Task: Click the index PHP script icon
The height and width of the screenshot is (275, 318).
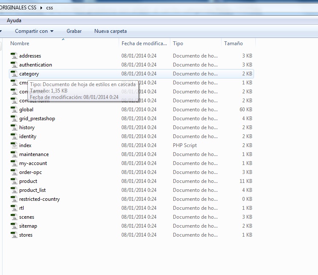Action: coord(14,145)
